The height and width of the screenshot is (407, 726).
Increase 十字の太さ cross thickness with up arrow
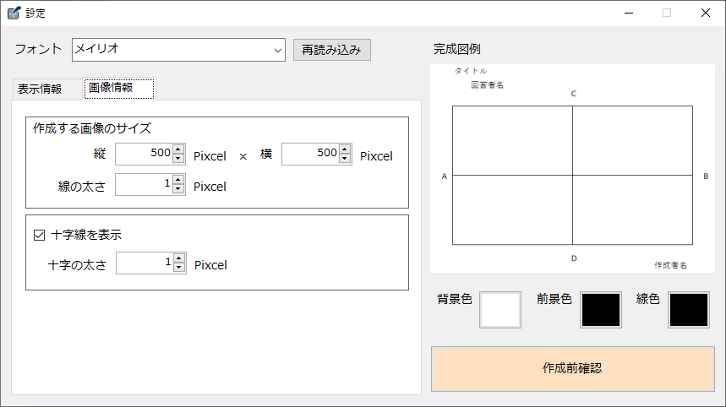point(178,259)
